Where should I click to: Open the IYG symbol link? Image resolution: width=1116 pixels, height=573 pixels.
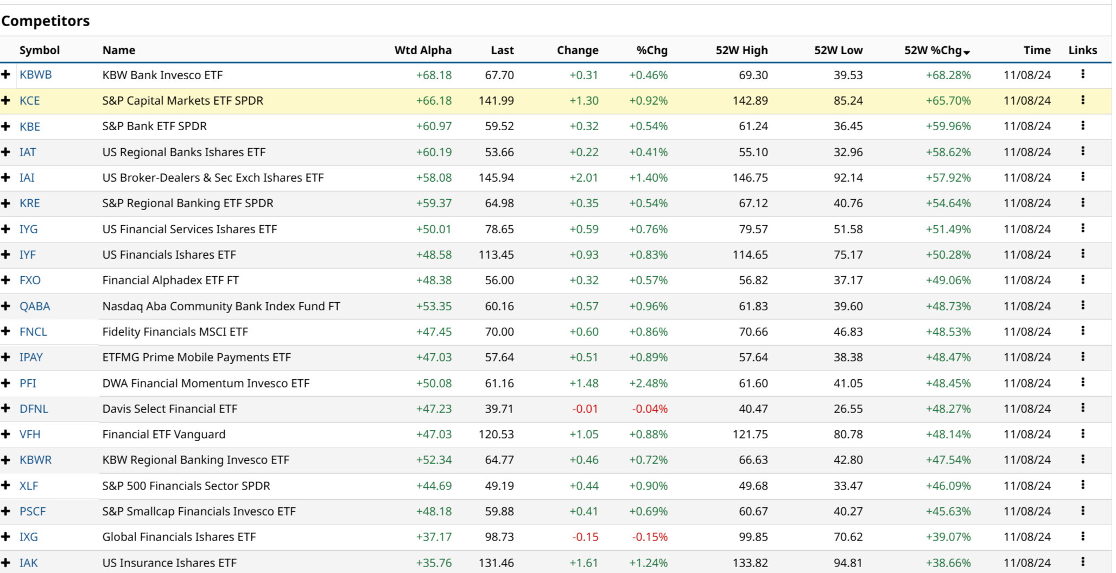pyautogui.click(x=29, y=229)
